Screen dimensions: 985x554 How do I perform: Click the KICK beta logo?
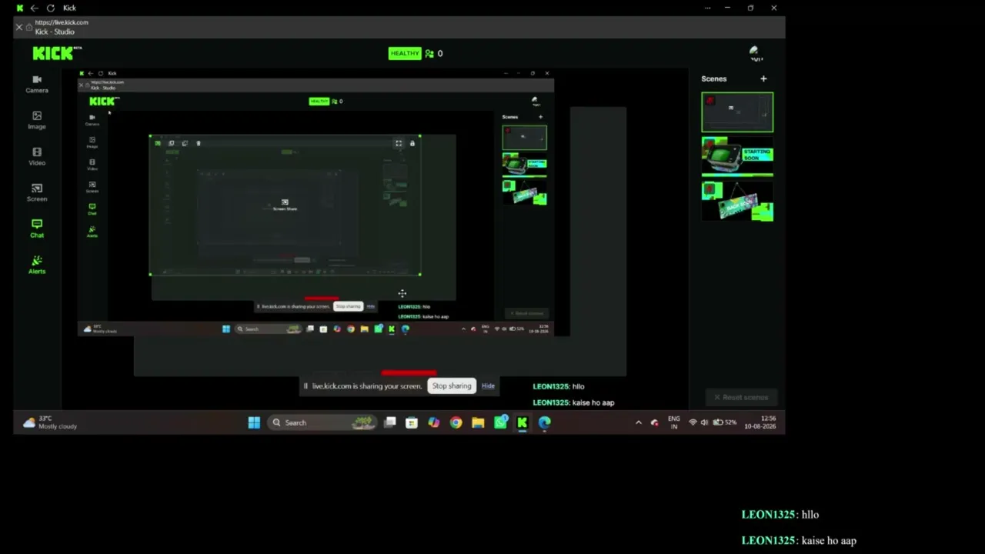(x=56, y=53)
